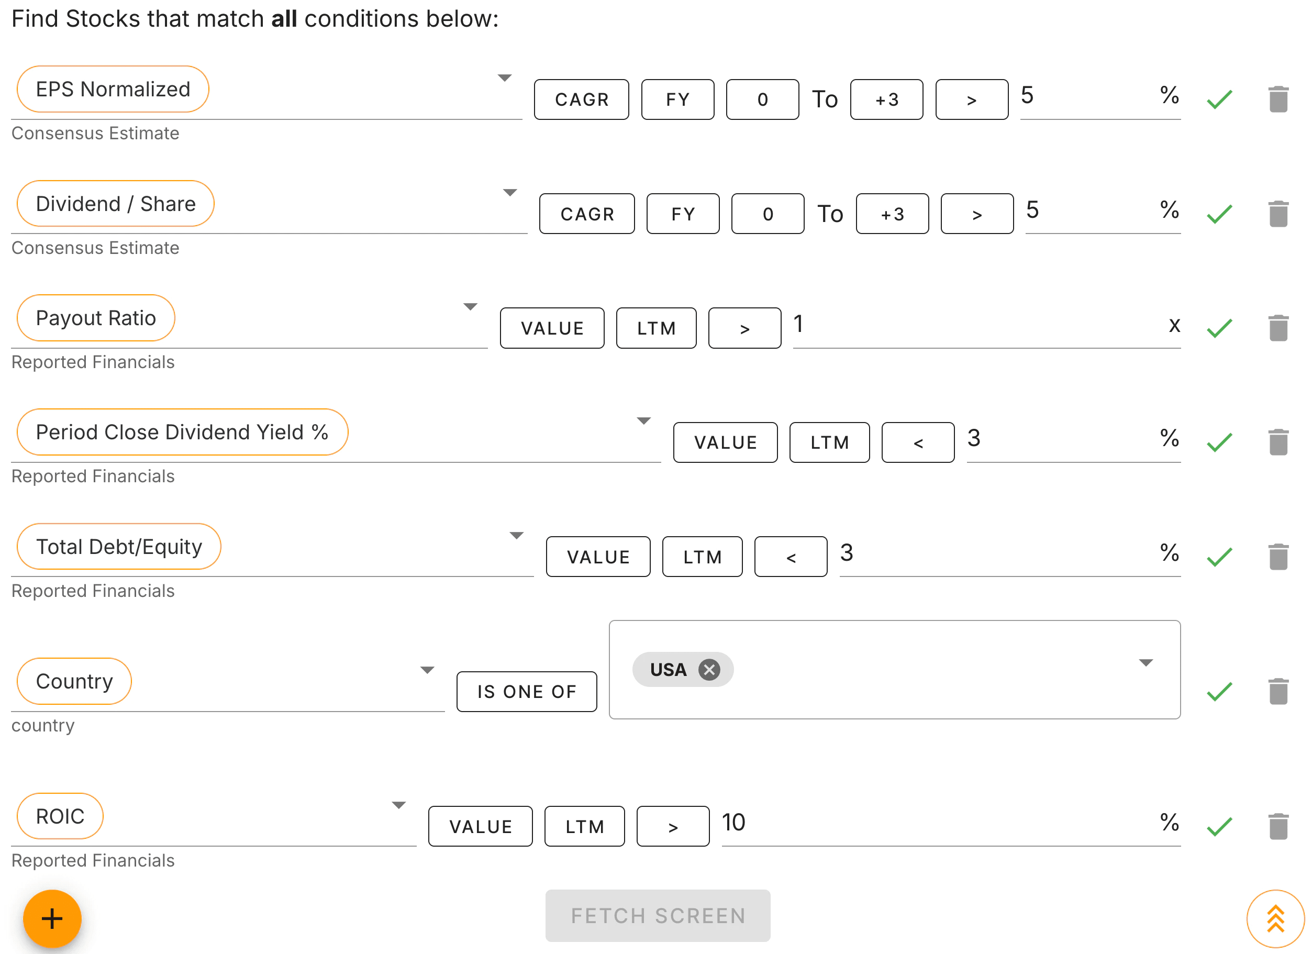The width and height of the screenshot is (1312, 954).
Task: Delete the ROIC condition row
Action: (x=1278, y=826)
